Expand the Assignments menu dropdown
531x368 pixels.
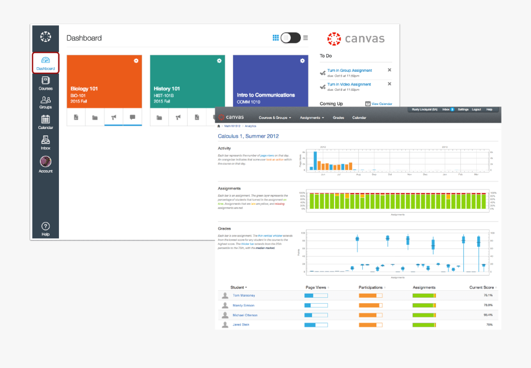(312, 118)
